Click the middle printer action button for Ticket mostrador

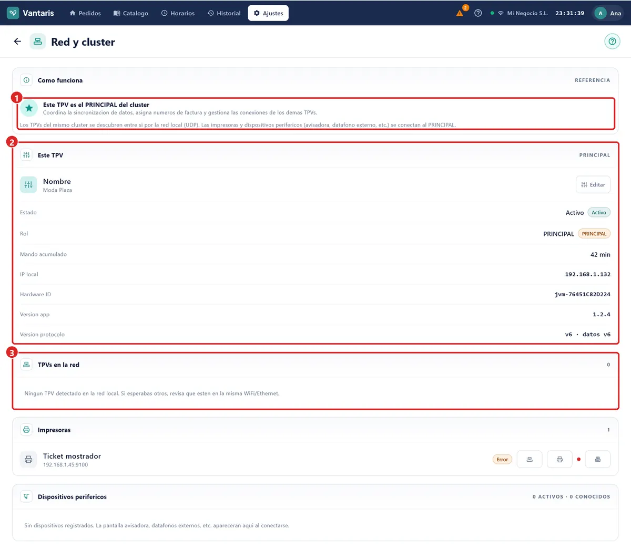(559, 460)
